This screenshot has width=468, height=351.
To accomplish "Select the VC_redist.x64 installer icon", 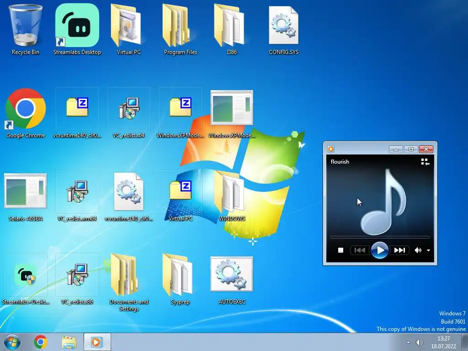I will pyautogui.click(x=128, y=113).
